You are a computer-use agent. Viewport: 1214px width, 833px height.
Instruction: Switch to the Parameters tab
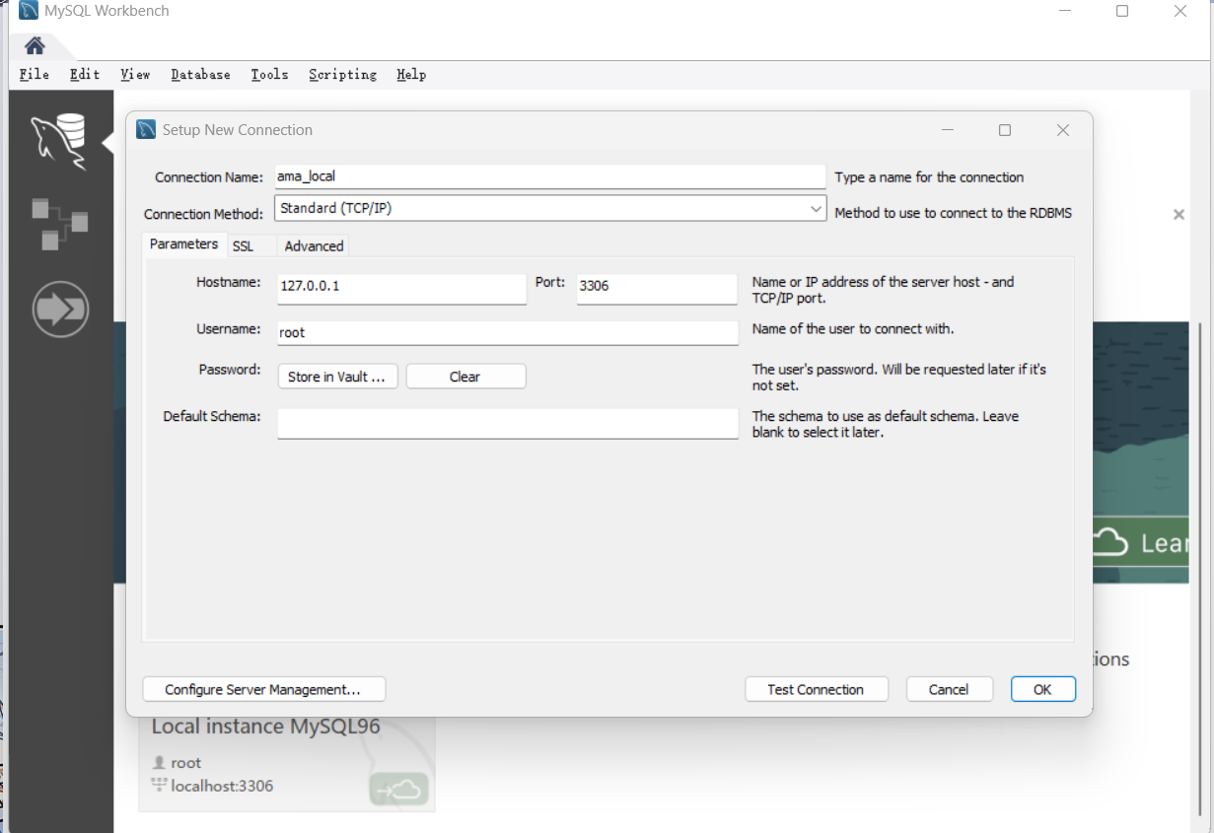pyautogui.click(x=183, y=243)
